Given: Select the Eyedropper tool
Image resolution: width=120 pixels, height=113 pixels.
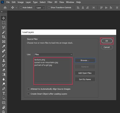Looking at the screenshot, I should tap(4, 46).
